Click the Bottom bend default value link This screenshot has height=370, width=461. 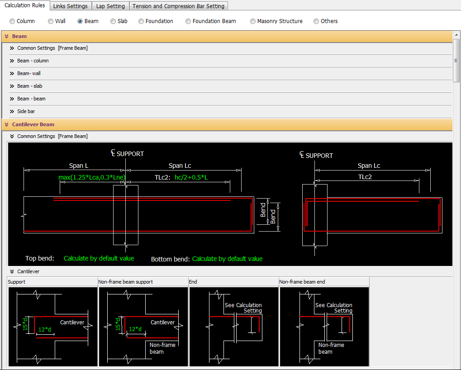(x=227, y=259)
